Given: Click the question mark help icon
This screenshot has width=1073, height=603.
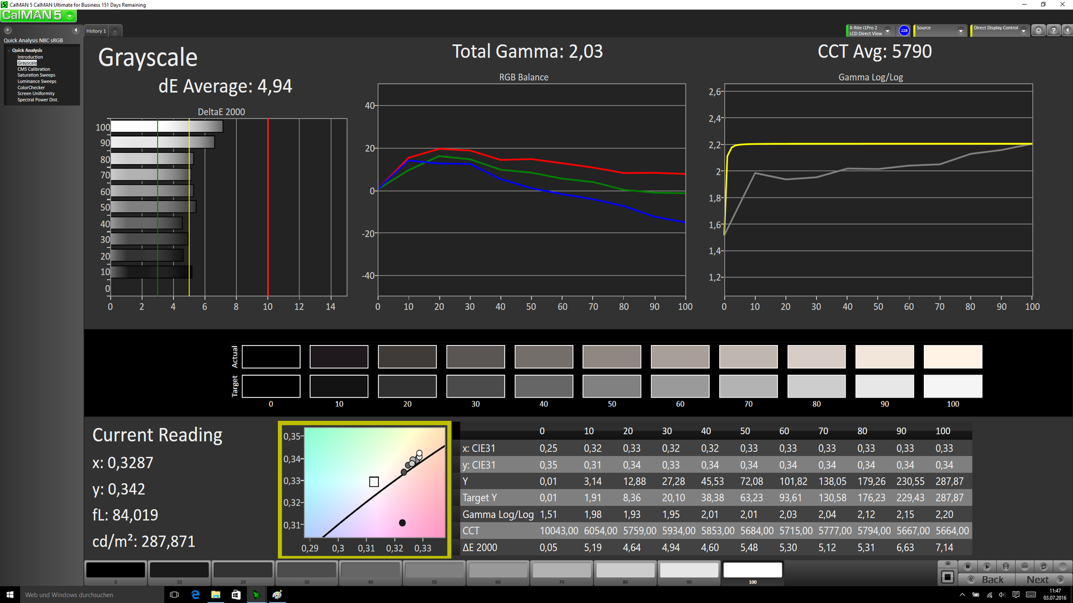Looking at the screenshot, I should click(1053, 31).
